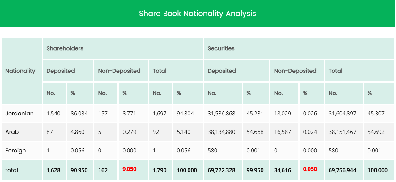The height and width of the screenshot is (182, 396).
Task: Click the red 0.050 percentage cell
Action: click(310, 169)
